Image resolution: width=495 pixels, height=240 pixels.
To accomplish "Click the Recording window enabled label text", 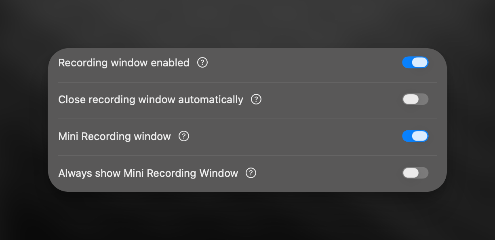I will pos(124,63).
